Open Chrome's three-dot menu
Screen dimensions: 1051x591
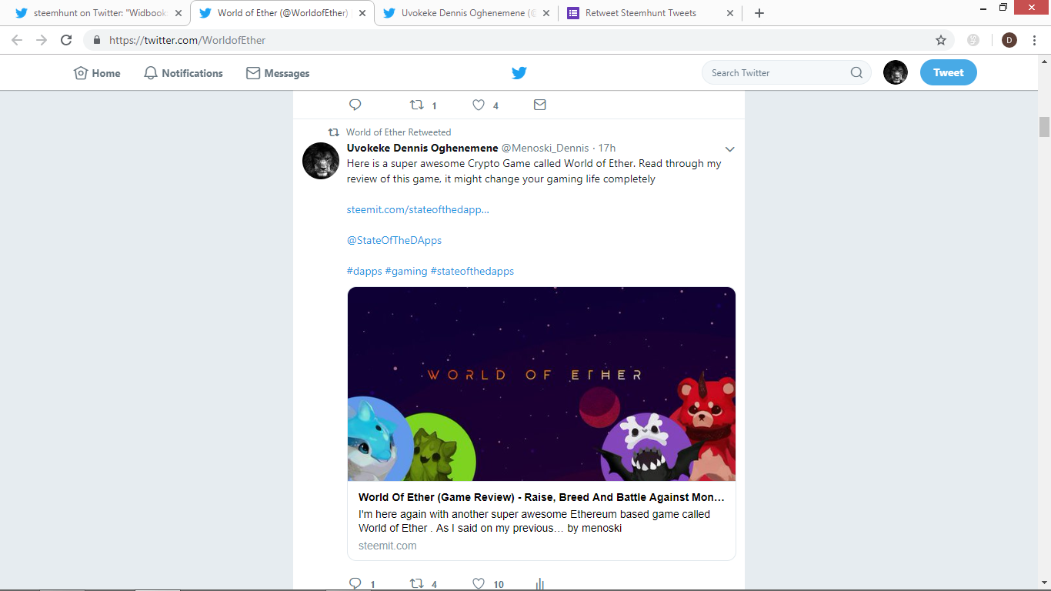coord(1035,40)
